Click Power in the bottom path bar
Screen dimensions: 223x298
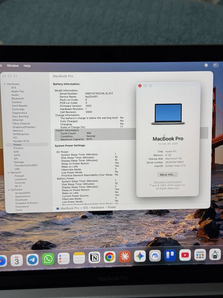click(x=112, y=207)
